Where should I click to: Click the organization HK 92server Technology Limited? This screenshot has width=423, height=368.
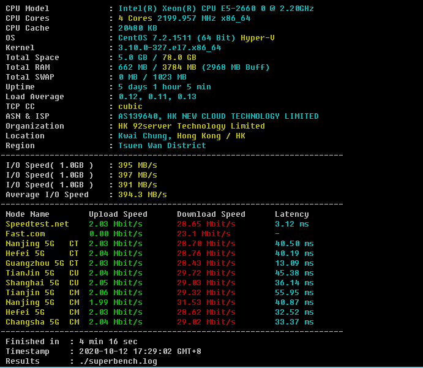pyautogui.click(x=192, y=126)
